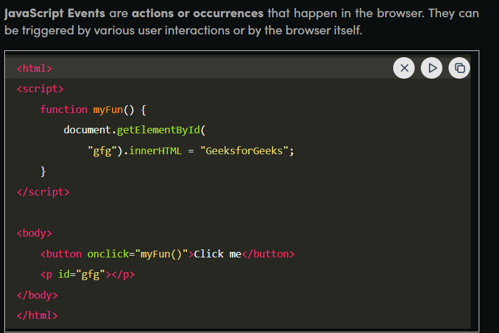Click the '"GeeksforGeeks";' string value
This screenshot has height=333, width=499.
(x=247, y=151)
